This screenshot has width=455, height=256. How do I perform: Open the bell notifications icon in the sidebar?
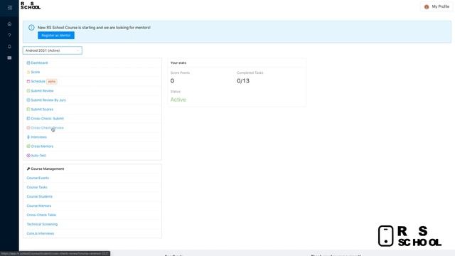click(x=9, y=46)
